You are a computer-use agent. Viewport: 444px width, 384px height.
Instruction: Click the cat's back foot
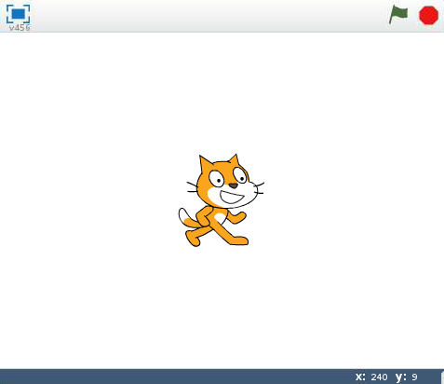tap(193, 240)
